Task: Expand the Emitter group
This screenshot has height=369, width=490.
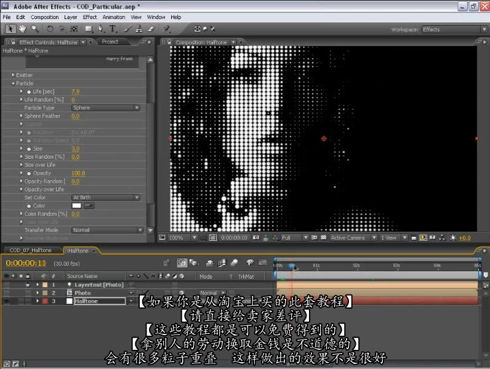Action: (13, 75)
